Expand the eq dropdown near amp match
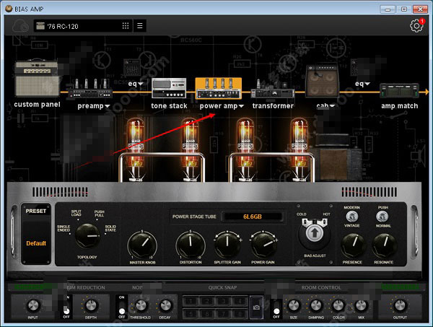The height and width of the screenshot is (327, 433). tap(367, 84)
